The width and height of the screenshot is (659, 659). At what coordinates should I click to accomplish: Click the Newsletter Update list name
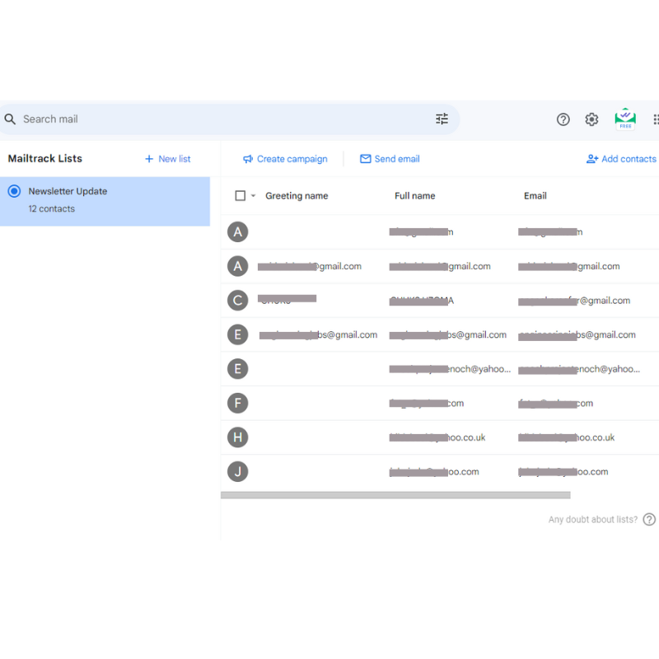(68, 191)
